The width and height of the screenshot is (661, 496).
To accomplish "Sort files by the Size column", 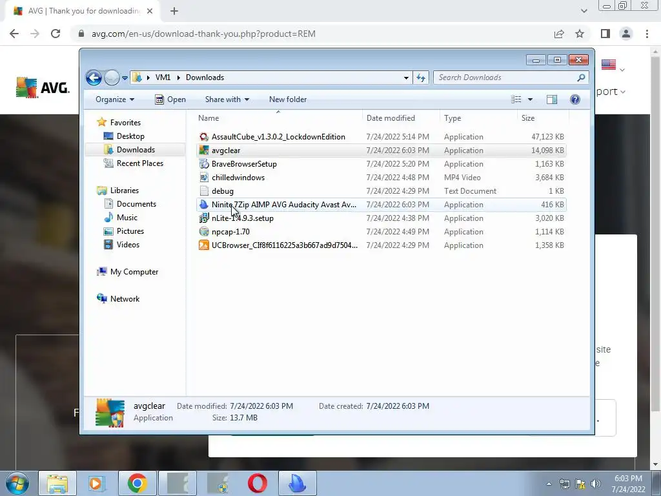I will point(543,118).
